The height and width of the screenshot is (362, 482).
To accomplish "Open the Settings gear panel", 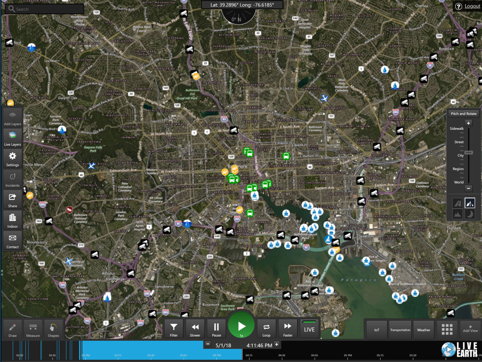I will [13, 158].
